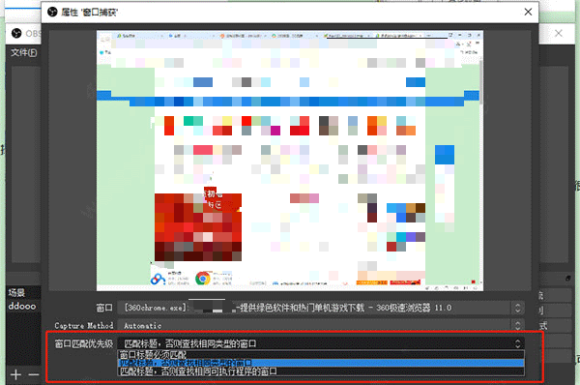Remove scene with minus button

[34, 374]
